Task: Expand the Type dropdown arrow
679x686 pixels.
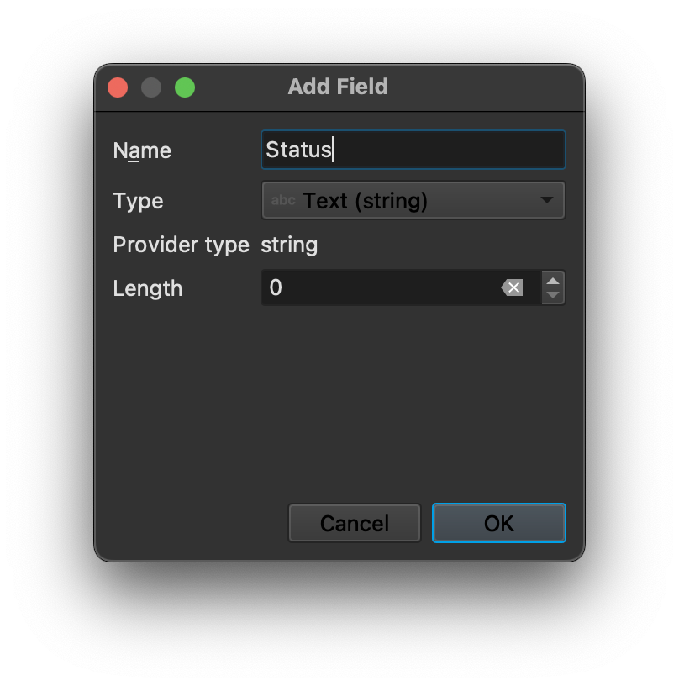Action: (x=546, y=201)
